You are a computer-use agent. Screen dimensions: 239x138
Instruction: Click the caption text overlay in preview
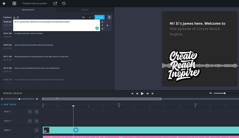pyautogui.click(x=198, y=29)
